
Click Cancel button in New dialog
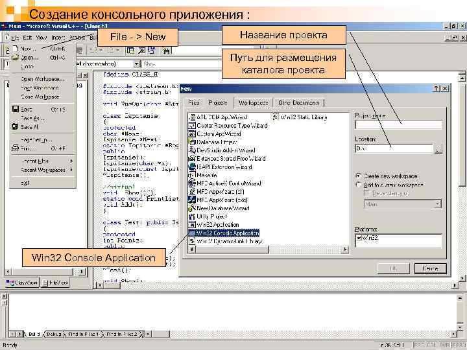[x=431, y=269]
